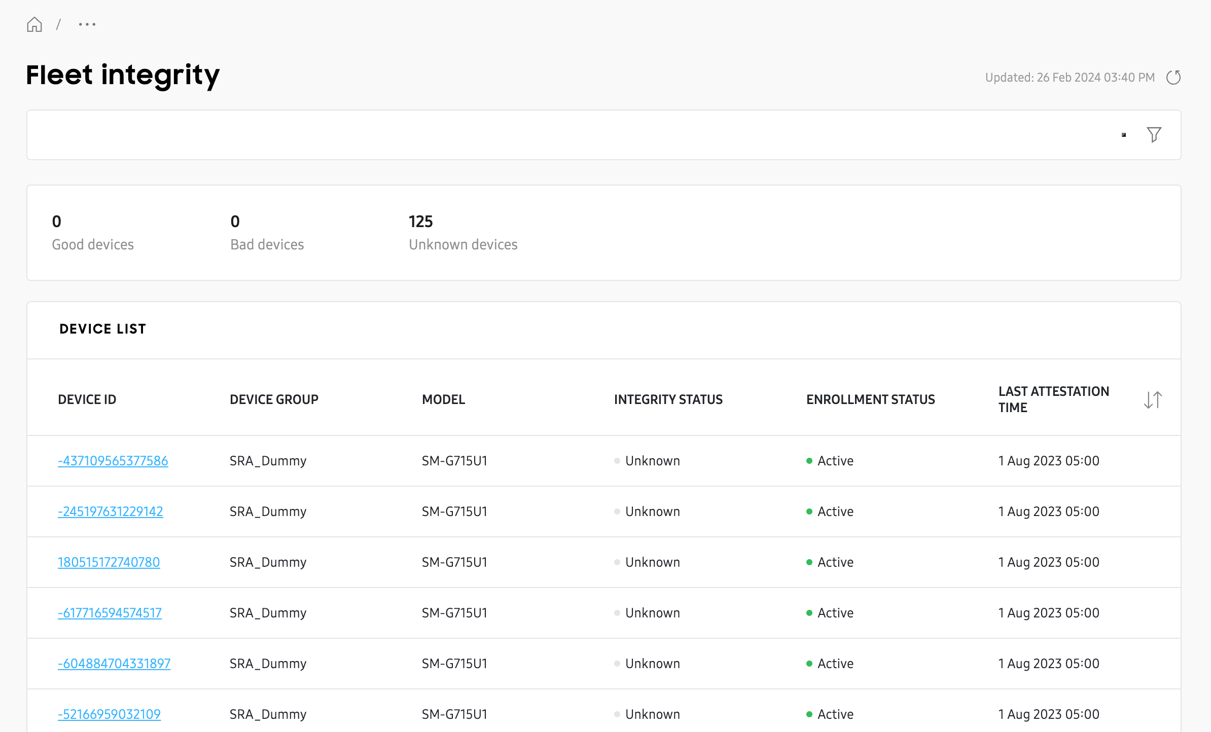Open device details for -437109565377586
1211x732 pixels.
[113, 461]
